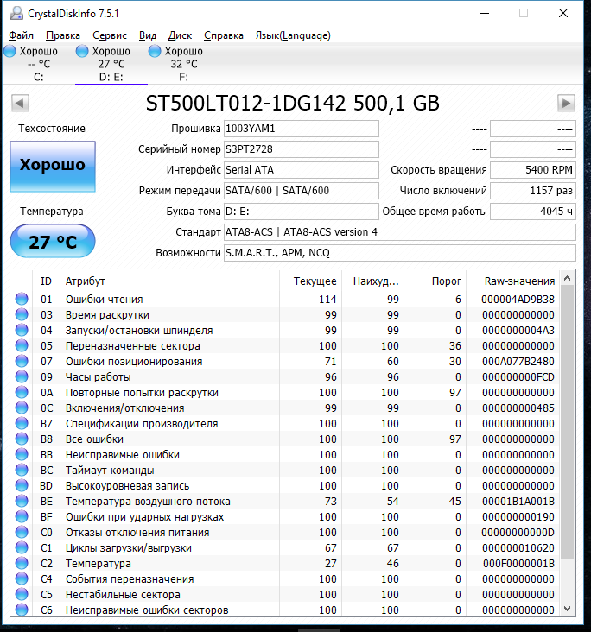The width and height of the screenshot is (591, 632).
Task: Open the Справка menu
Action: [224, 35]
